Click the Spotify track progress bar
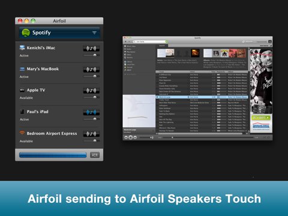Screen dimensions: 288x216 208,137
